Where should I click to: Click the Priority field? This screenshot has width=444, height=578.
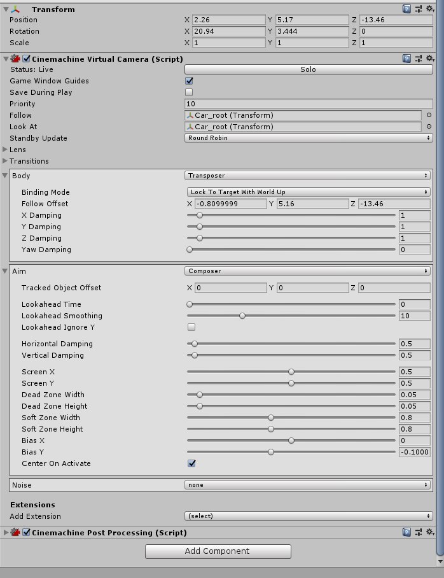click(x=309, y=104)
